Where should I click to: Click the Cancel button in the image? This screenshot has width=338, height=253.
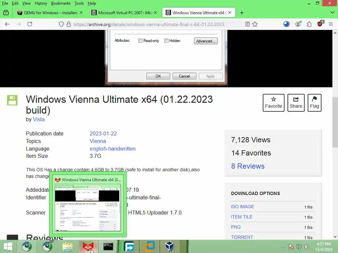pos(184,76)
